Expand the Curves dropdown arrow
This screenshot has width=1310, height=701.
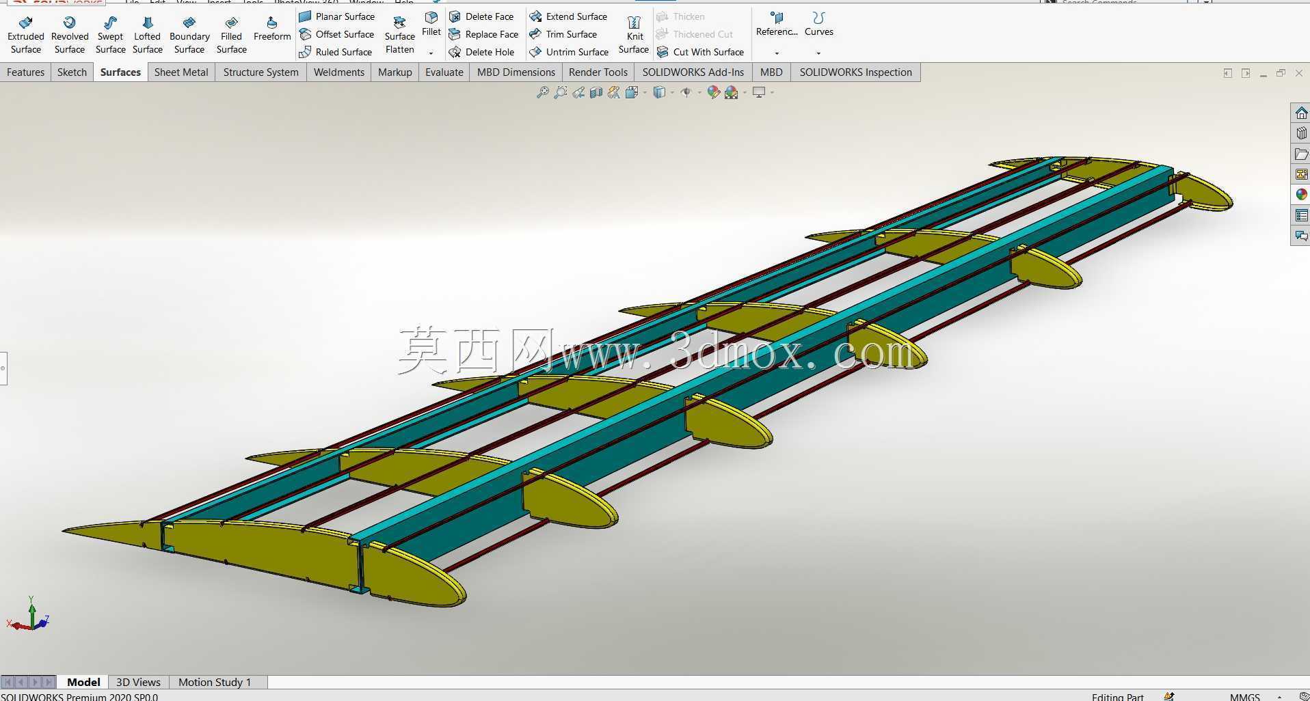pyautogui.click(x=818, y=53)
